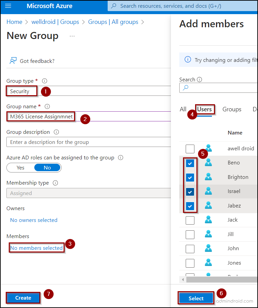Open the Membership type Assigned dropdown
Image resolution: width=258 pixels, height=308 pixels.
point(88,193)
